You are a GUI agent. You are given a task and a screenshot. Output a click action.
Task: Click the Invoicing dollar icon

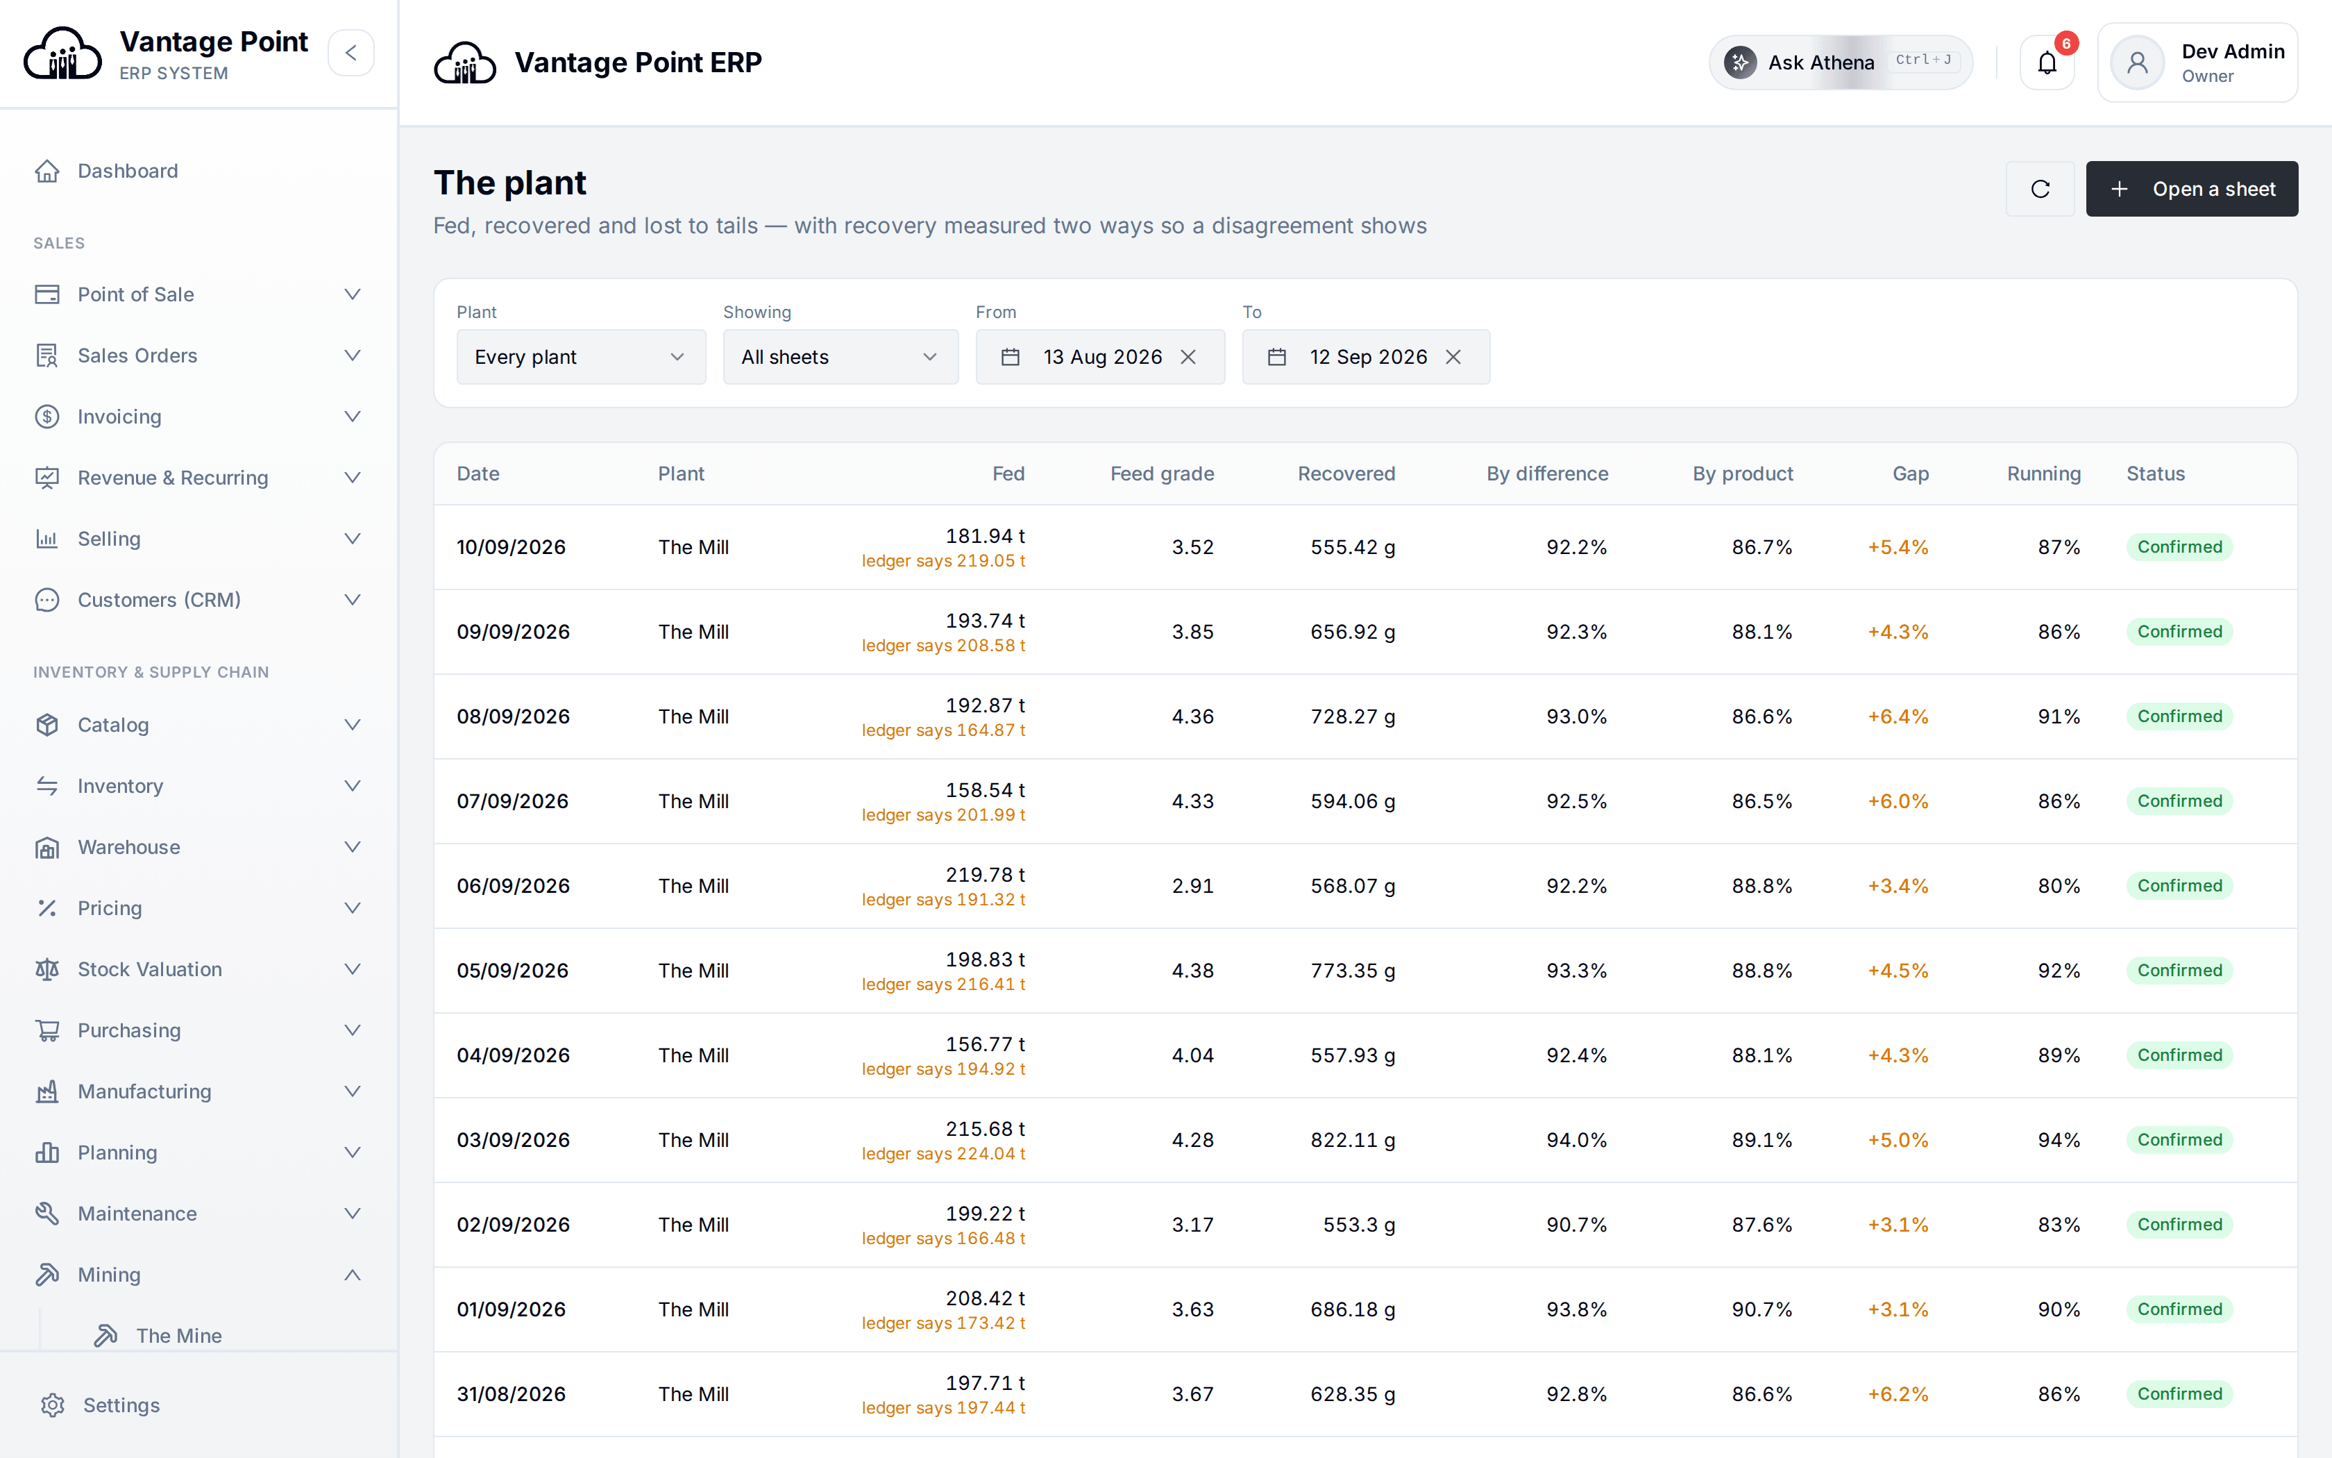tap(47, 417)
